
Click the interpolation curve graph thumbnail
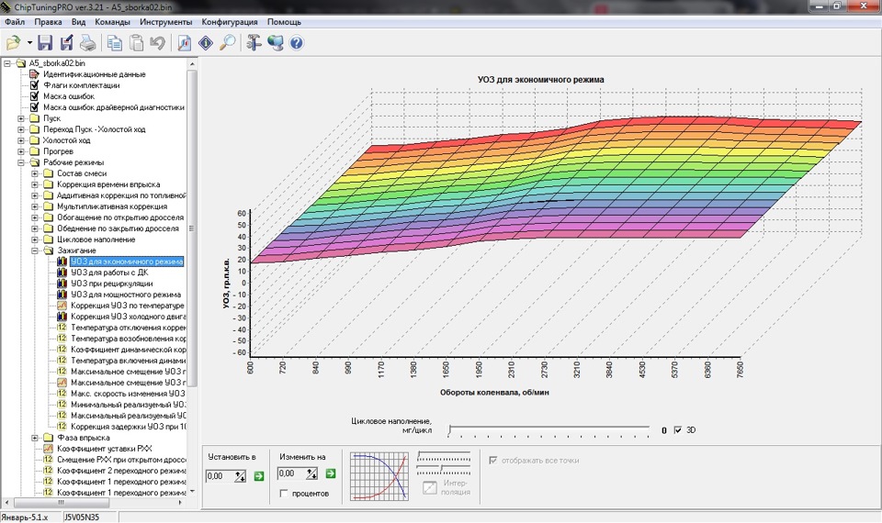(x=379, y=476)
